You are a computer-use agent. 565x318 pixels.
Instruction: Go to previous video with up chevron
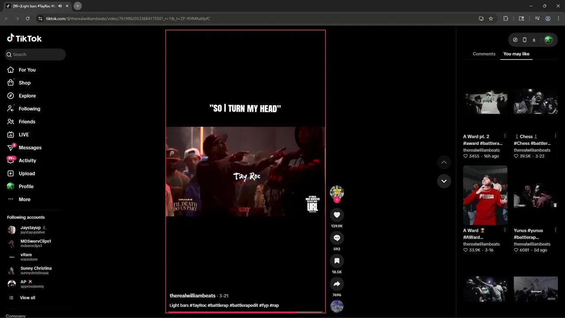(444, 163)
